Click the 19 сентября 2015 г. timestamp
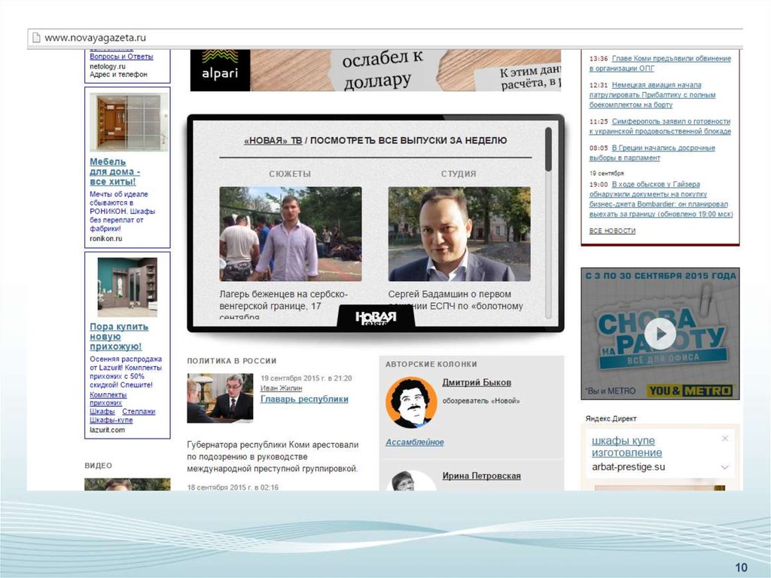 point(306,378)
